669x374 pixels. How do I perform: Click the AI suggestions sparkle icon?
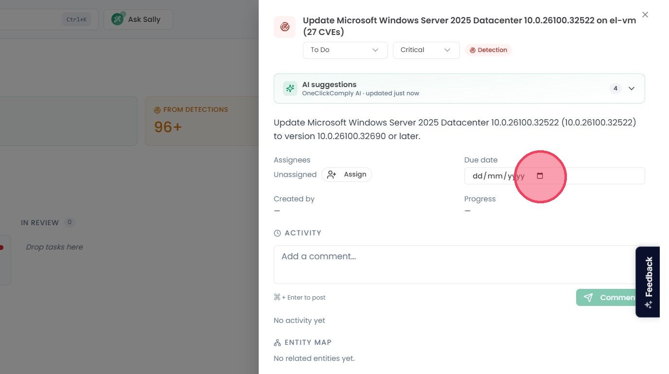point(290,89)
